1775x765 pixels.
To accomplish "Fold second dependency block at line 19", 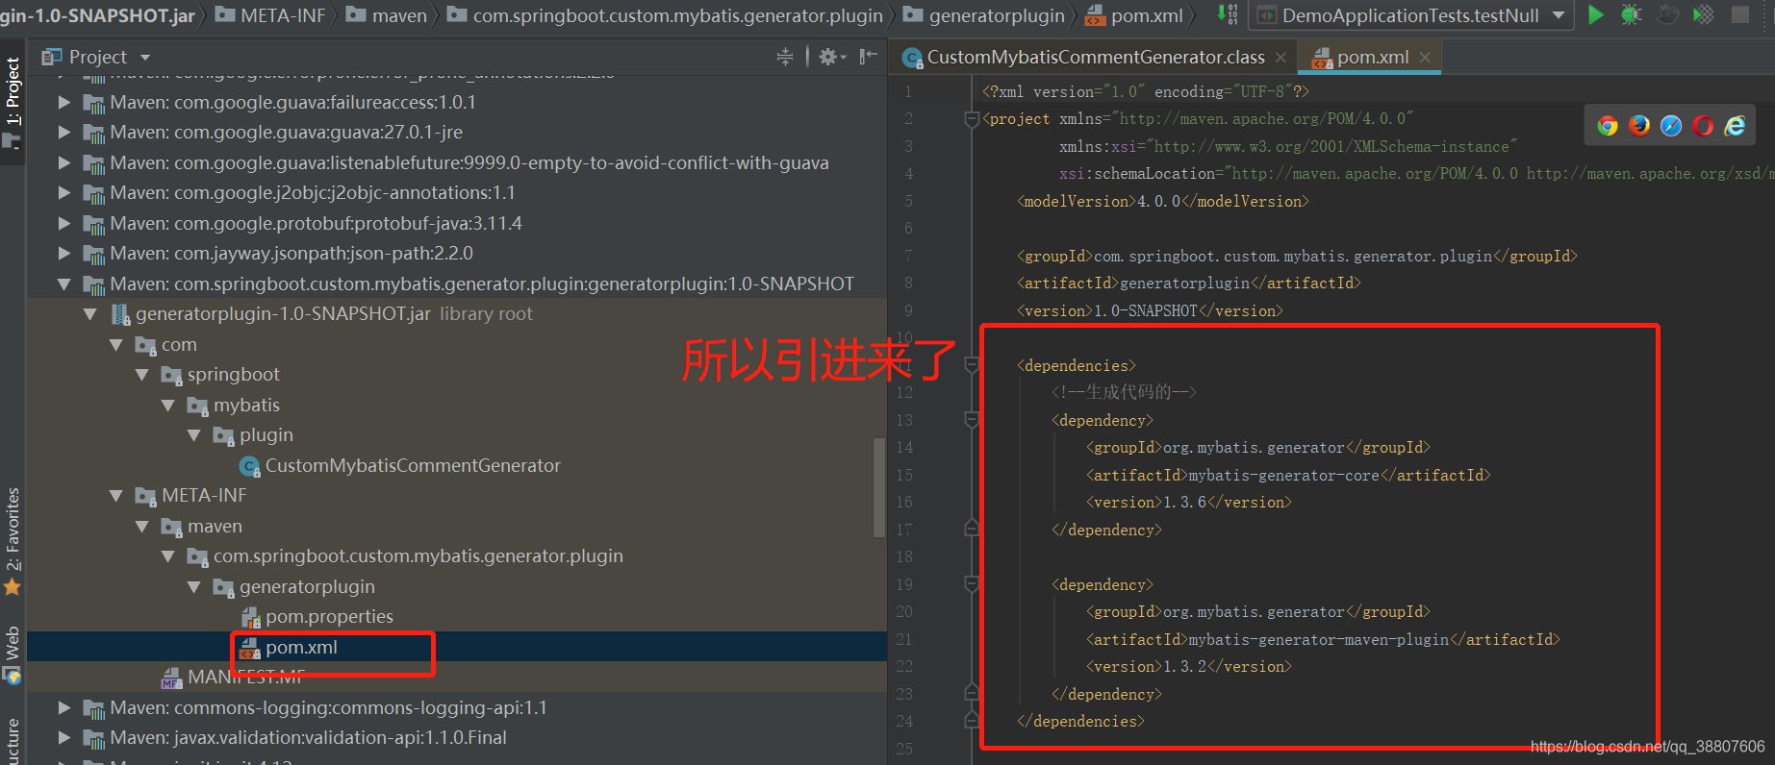I will [x=972, y=584].
